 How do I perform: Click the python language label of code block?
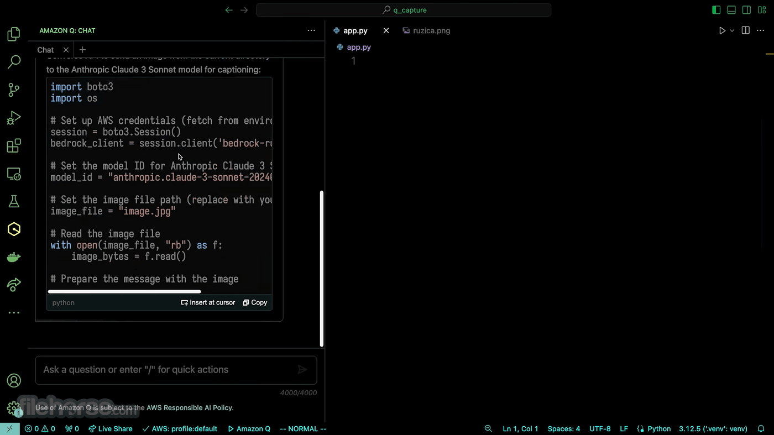tap(64, 303)
